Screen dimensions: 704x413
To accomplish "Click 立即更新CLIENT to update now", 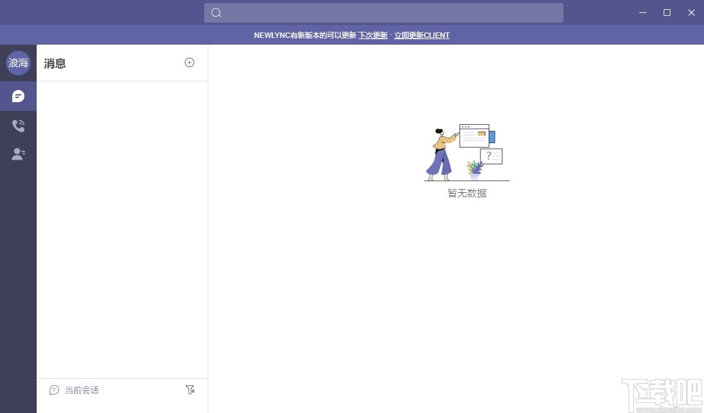I will click(x=422, y=35).
